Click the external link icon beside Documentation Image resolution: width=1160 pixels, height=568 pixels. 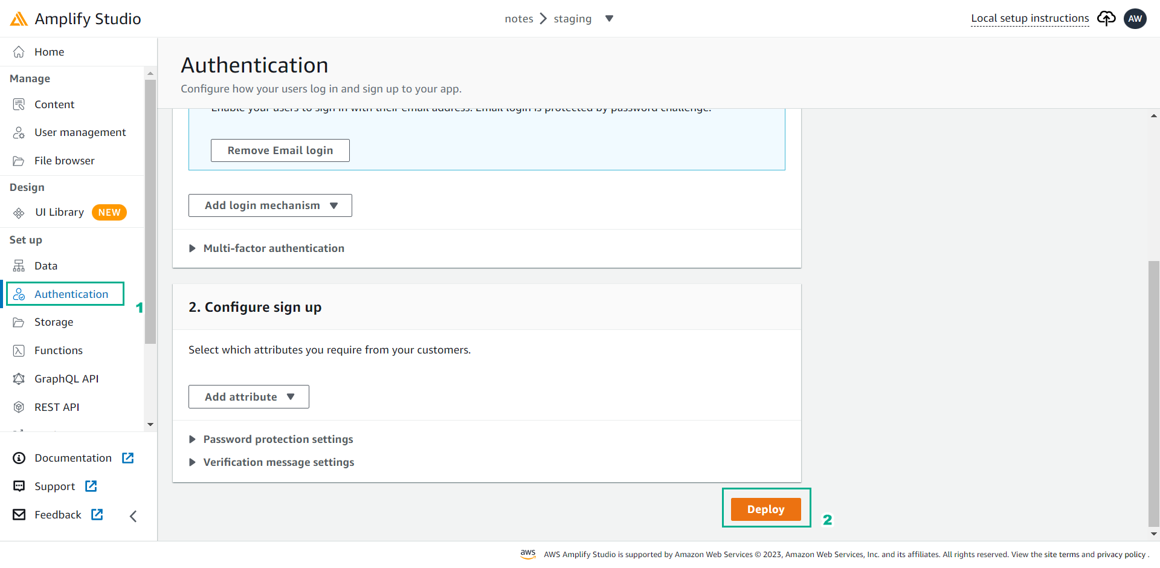(x=128, y=458)
